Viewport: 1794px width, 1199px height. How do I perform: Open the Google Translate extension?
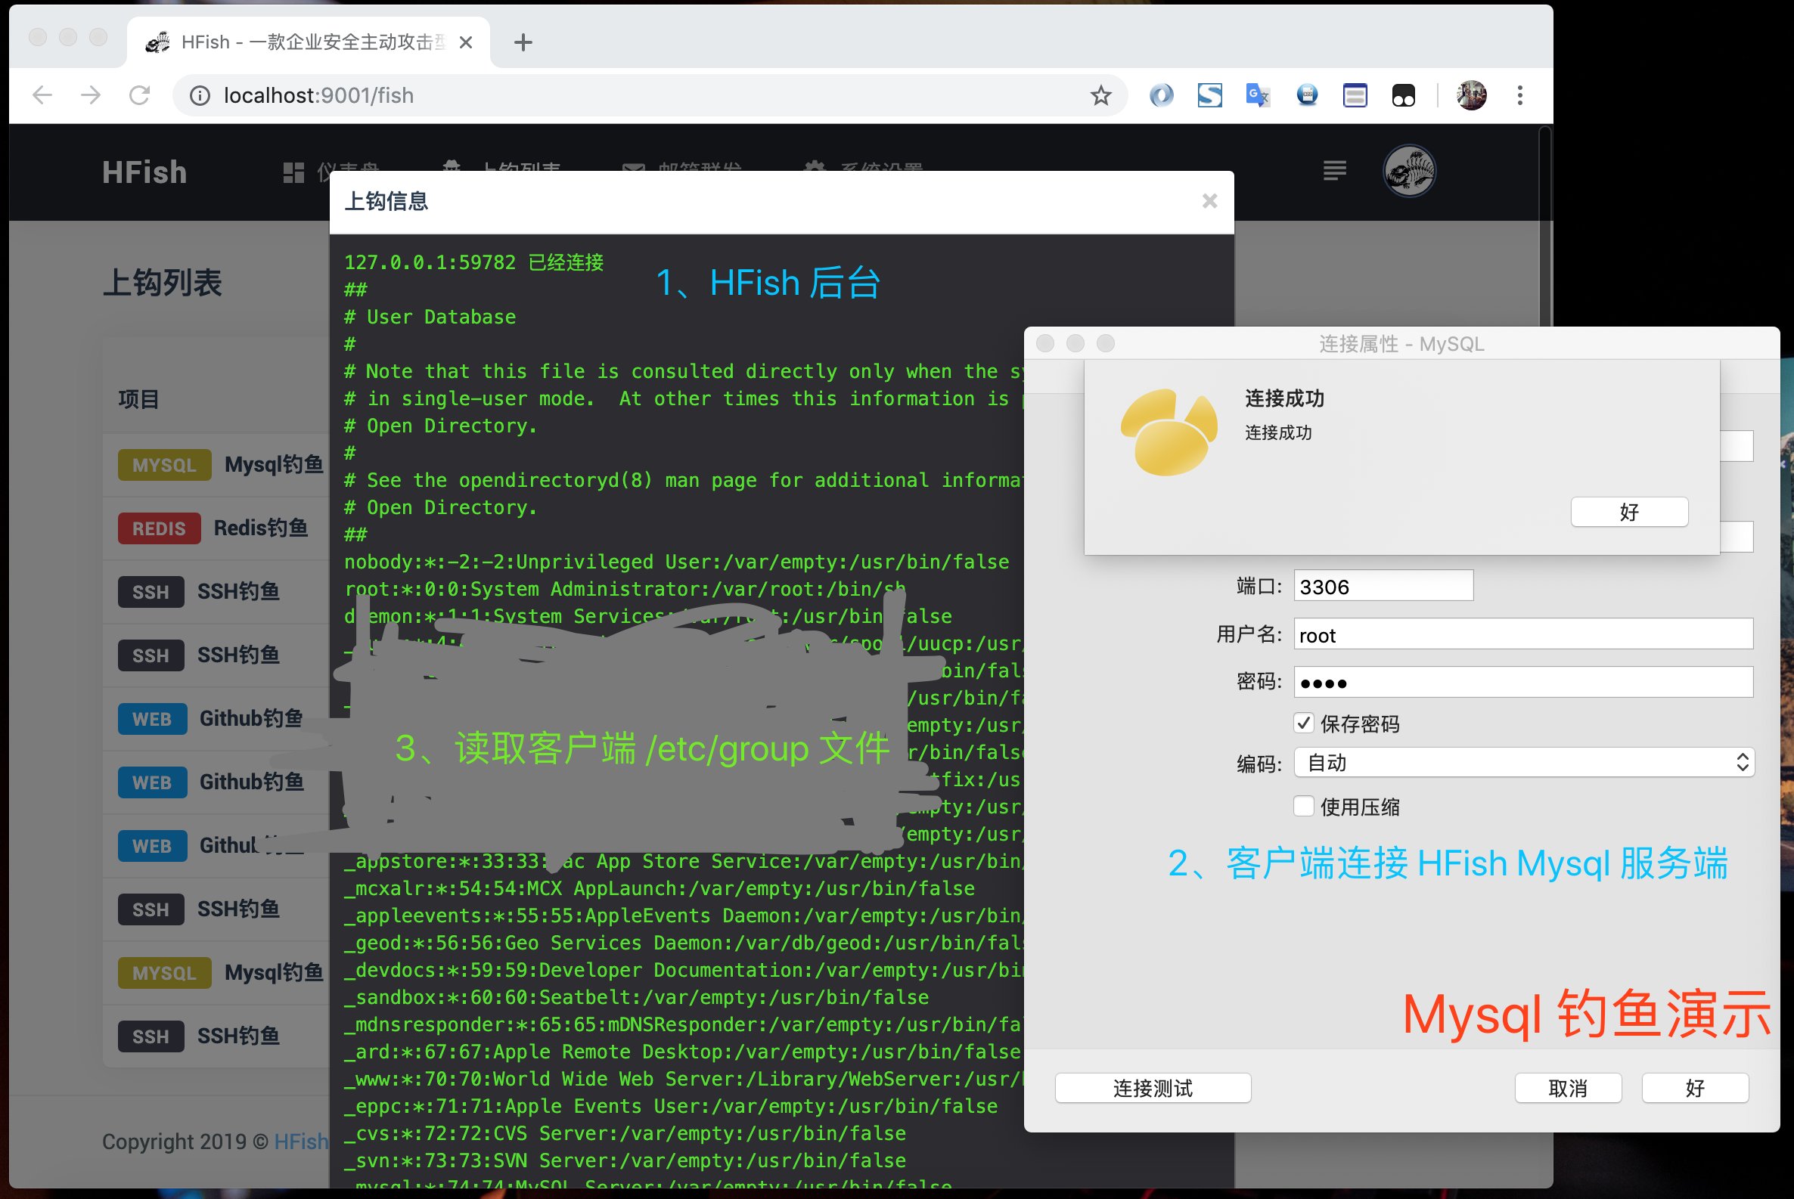tap(1259, 95)
